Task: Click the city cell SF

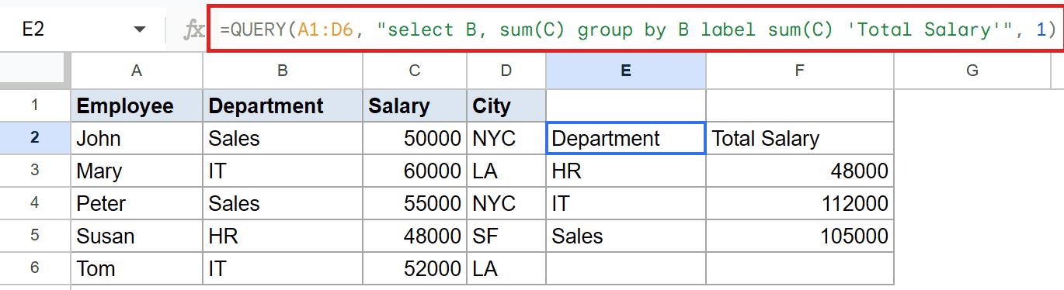Action: click(x=506, y=236)
